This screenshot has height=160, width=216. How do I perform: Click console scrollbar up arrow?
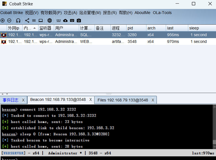click(x=214, y=107)
